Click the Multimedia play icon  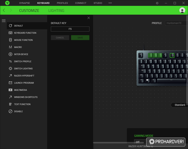(x=10, y=90)
